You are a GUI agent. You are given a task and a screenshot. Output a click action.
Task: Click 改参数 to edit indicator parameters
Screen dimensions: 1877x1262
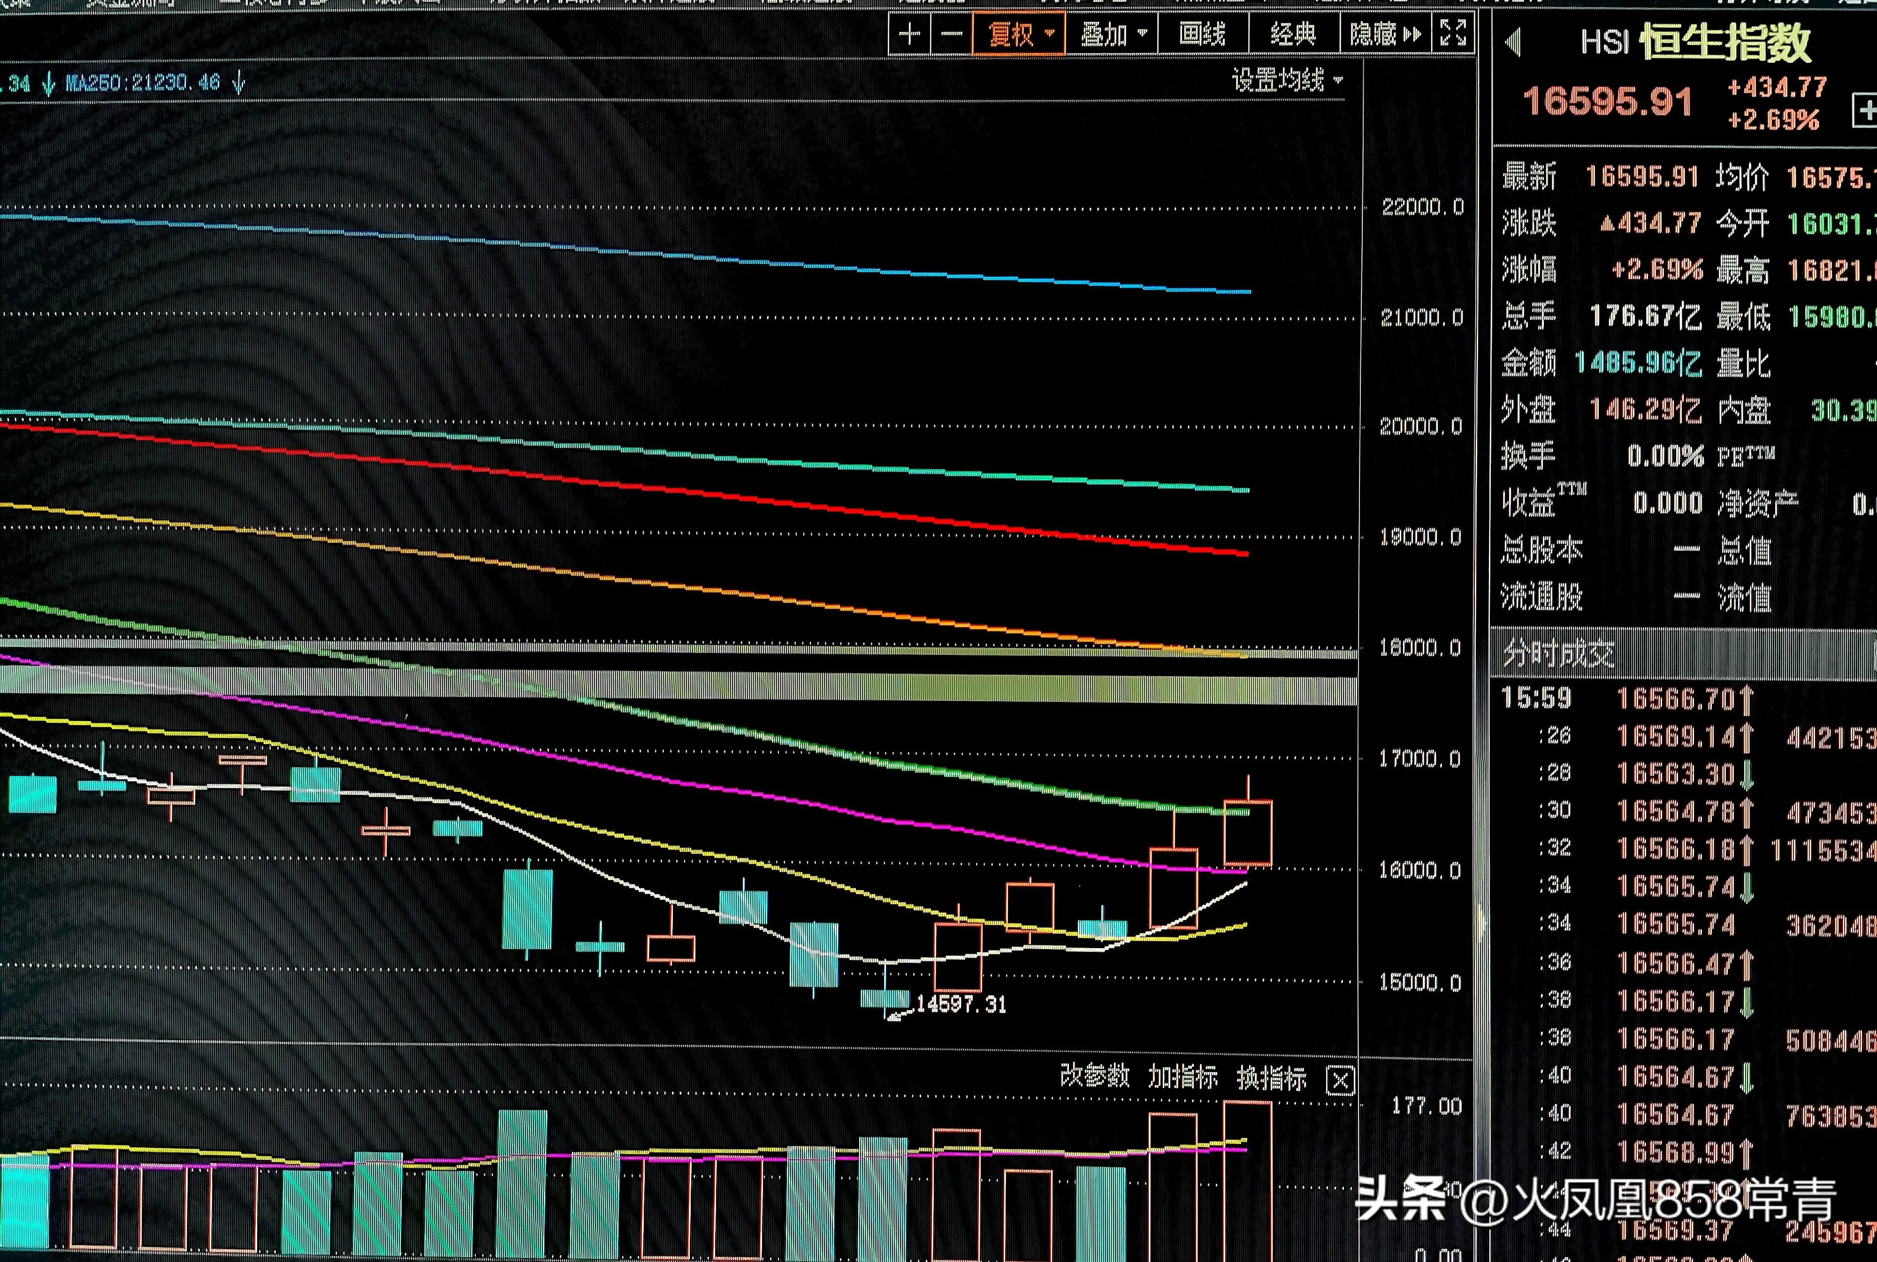[x=1094, y=1076]
